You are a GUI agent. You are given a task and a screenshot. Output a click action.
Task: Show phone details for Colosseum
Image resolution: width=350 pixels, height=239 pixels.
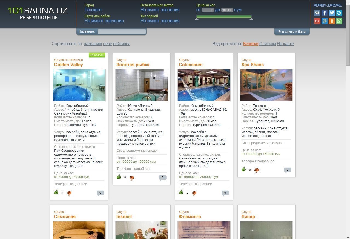pyautogui.click(x=203, y=184)
